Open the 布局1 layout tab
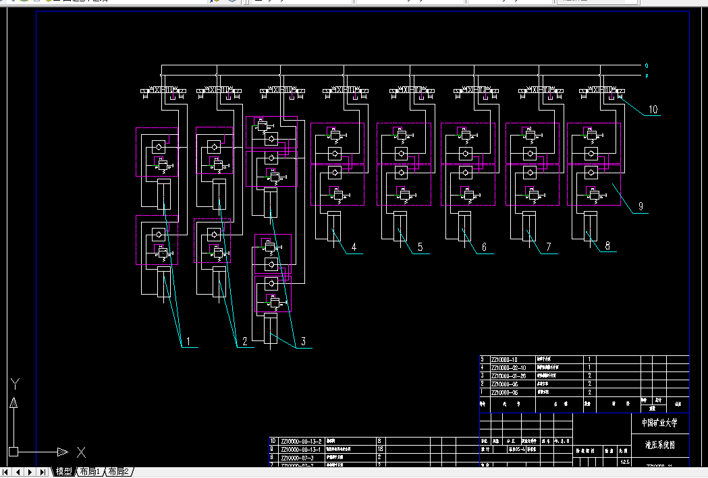This screenshot has height=478, width=708. (90, 472)
